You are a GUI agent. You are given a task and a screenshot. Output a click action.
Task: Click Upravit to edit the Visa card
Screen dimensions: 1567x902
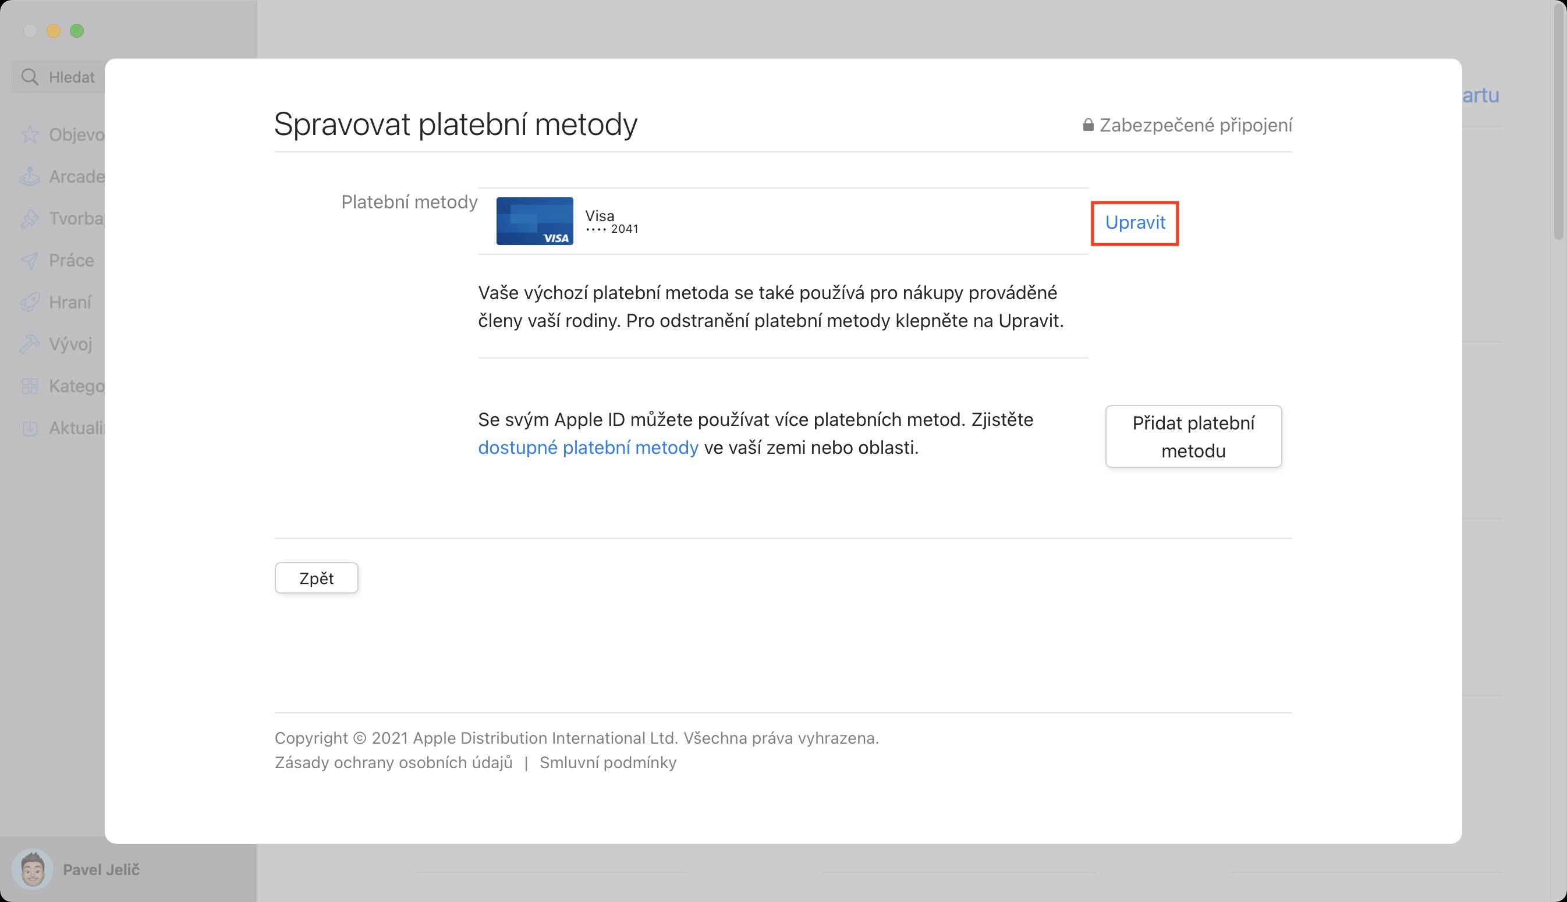tap(1135, 222)
